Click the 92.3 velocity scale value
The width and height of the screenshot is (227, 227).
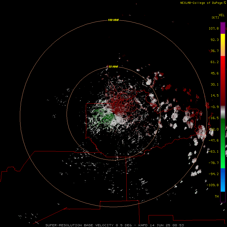215,40
